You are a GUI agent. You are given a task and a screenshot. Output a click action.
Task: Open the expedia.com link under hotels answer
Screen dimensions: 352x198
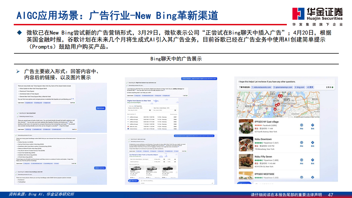[29, 103]
